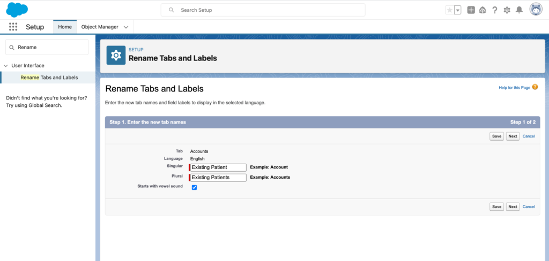Collapse the User Interface section
The image size is (549, 261).
coord(5,65)
